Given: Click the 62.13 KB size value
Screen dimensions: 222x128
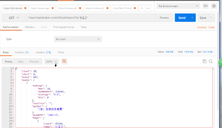Looking at the screenshot, I should point(208,52).
